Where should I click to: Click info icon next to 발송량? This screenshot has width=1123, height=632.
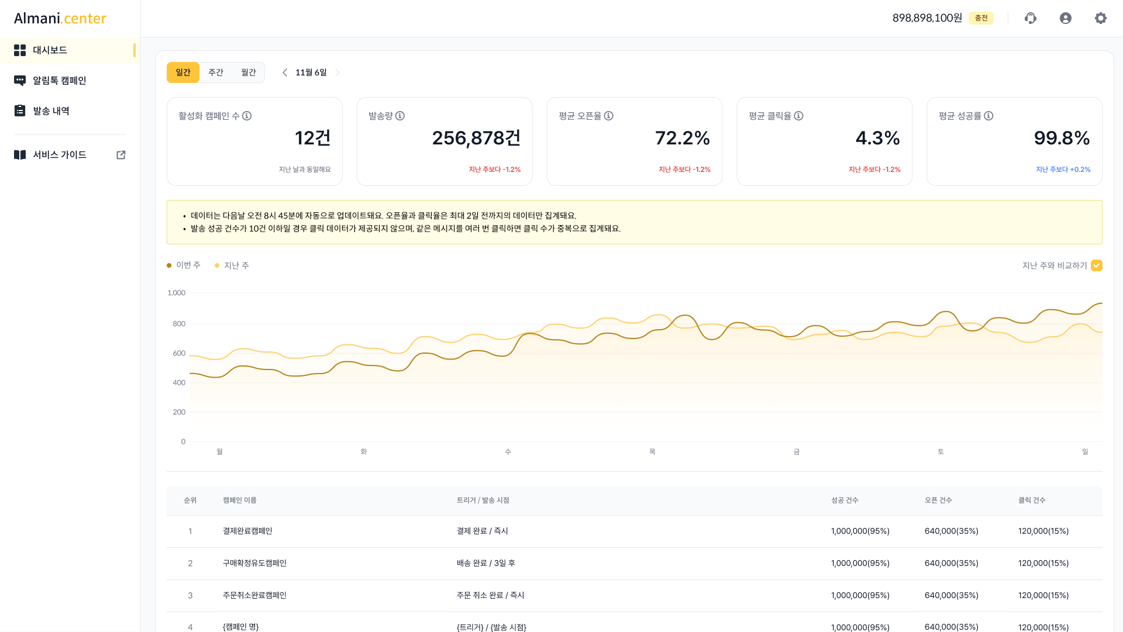tap(400, 116)
